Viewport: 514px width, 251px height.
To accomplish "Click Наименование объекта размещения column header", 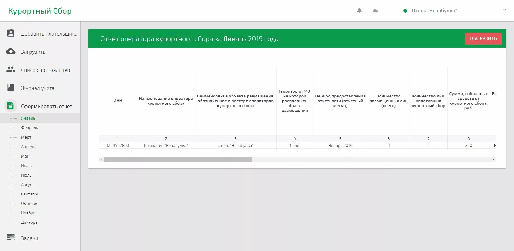I will (x=236, y=101).
